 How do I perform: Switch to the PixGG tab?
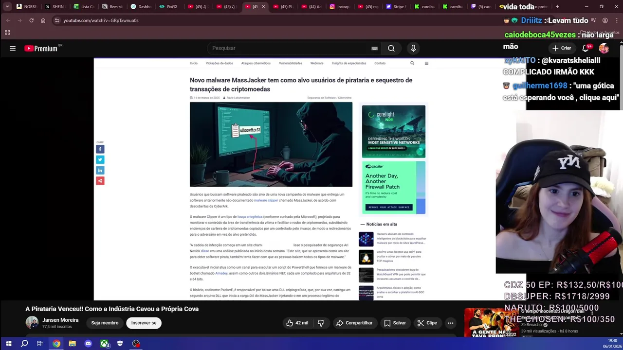click(x=169, y=7)
